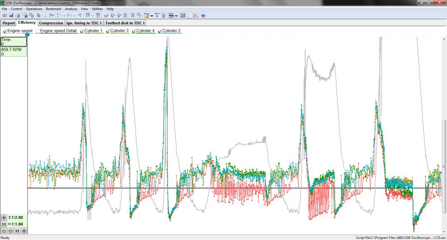Toggle the Cylinder 1 trace checkbox
Viewport: 447px width, 240px height.
tap(82, 31)
